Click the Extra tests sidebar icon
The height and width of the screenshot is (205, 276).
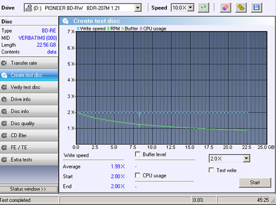tap(4, 160)
